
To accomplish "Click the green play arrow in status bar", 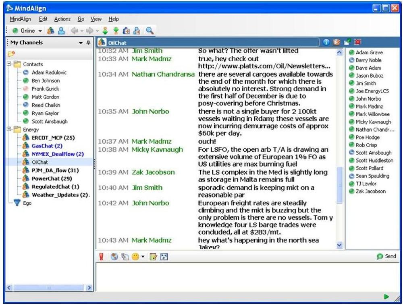I will [386, 297].
